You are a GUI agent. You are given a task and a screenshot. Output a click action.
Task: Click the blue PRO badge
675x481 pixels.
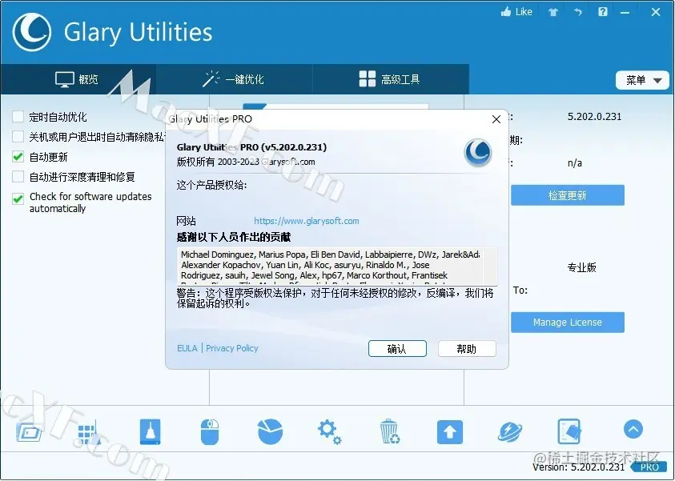(649, 467)
